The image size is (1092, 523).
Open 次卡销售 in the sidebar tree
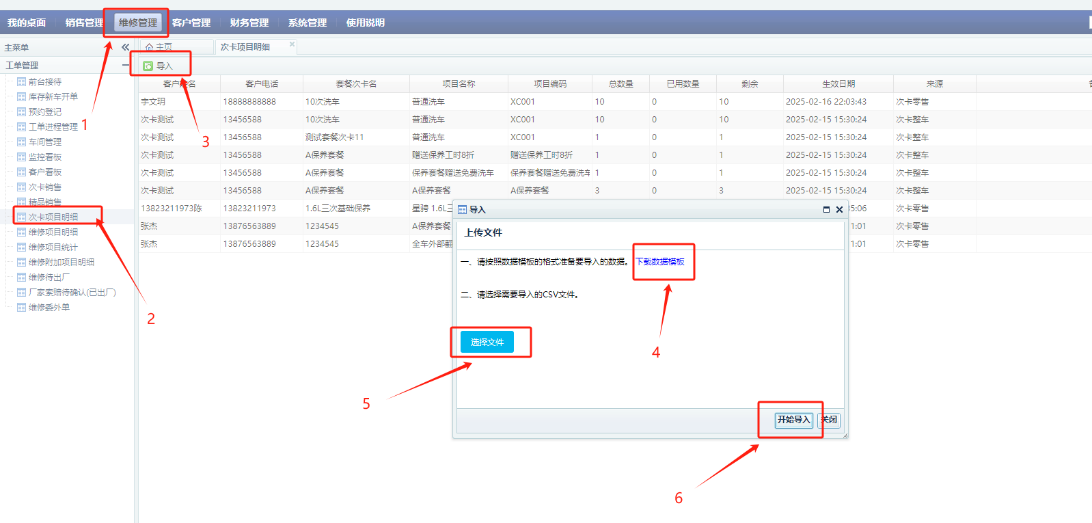pos(45,187)
